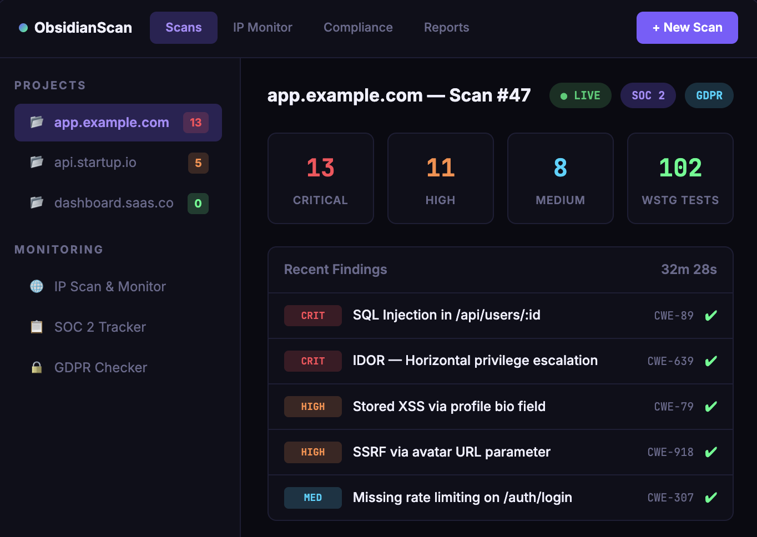
Task: Open the IP Monitor tab
Action: click(263, 28)
